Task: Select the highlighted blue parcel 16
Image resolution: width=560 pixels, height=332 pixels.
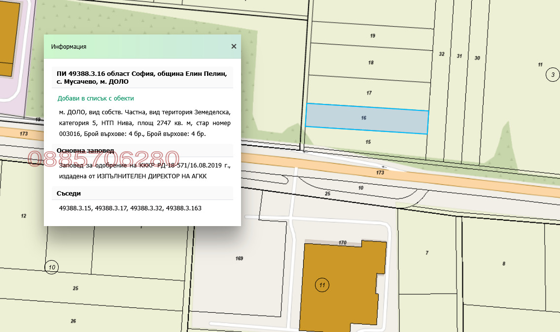Action: click(x=366, y=118)
